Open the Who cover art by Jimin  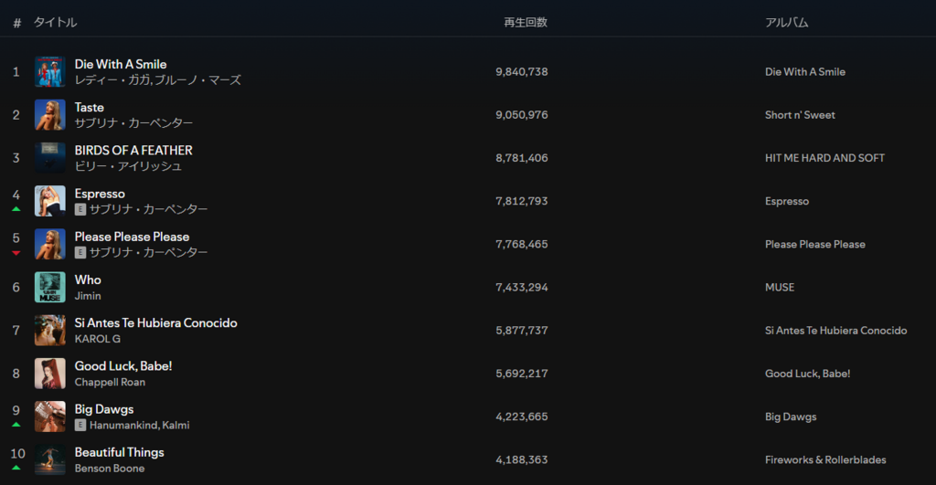coord(50,287)
